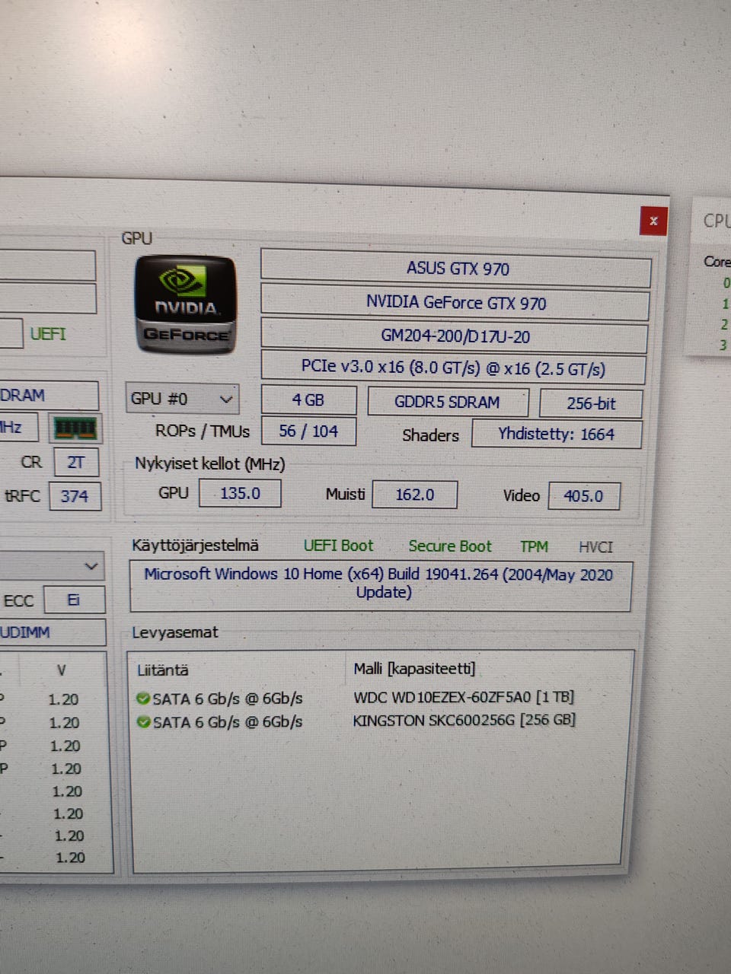Expand the dropdown above the ECC field

[52, 567]
